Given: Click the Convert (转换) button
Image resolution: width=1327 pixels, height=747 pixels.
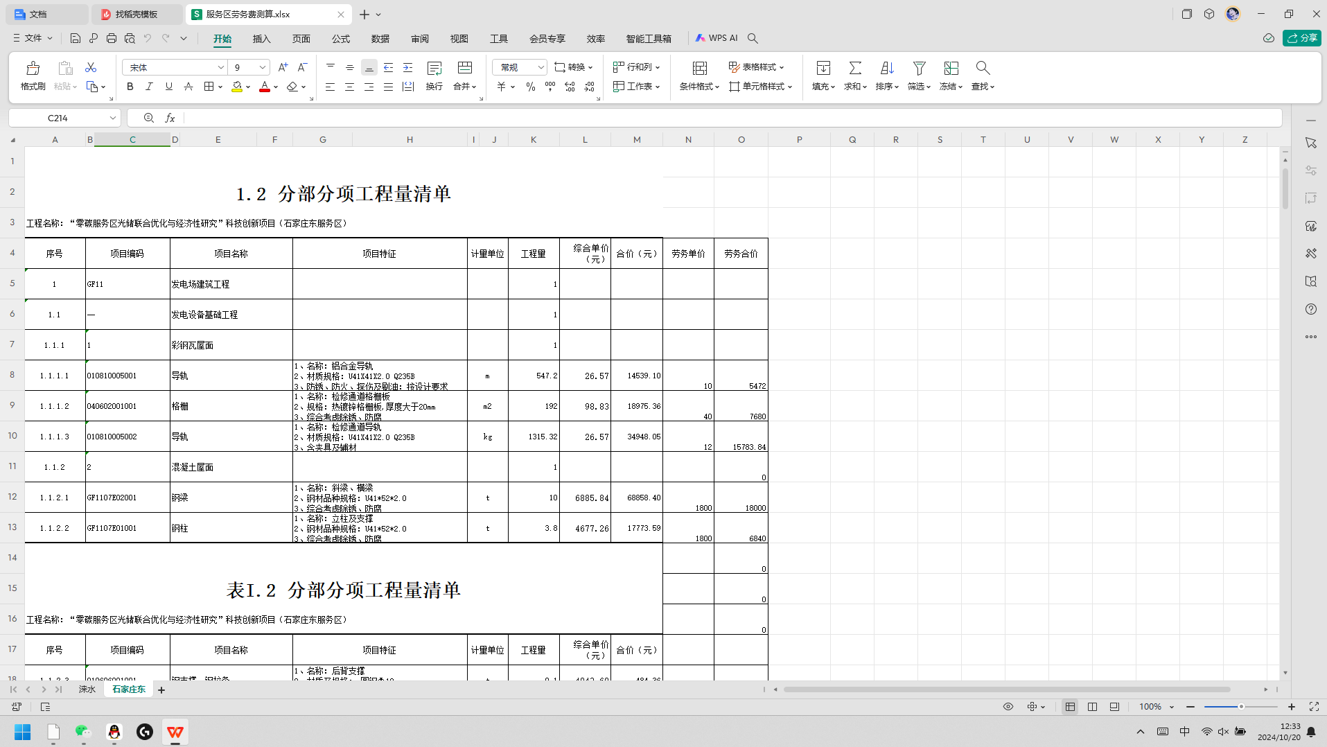Looking at the screenshot, I should pyautogui.click(x=574, y=67).
